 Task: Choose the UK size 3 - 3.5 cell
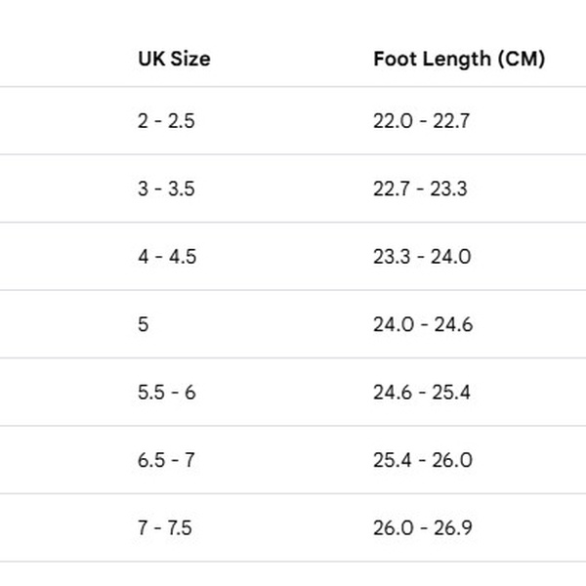pos(166,188)
